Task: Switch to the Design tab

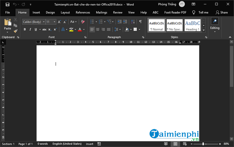Action: (50, 13)
